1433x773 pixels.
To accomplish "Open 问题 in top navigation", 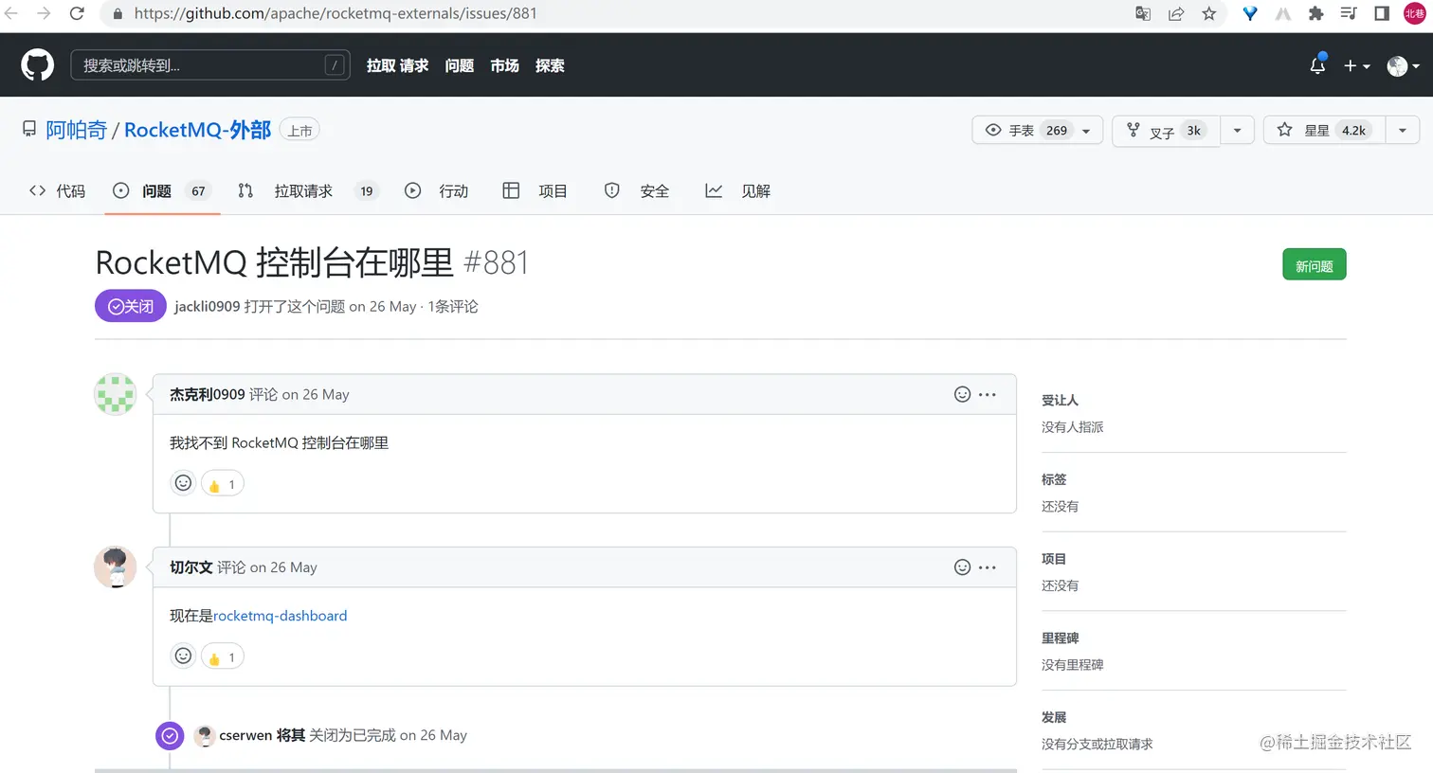I will [460, 65].
